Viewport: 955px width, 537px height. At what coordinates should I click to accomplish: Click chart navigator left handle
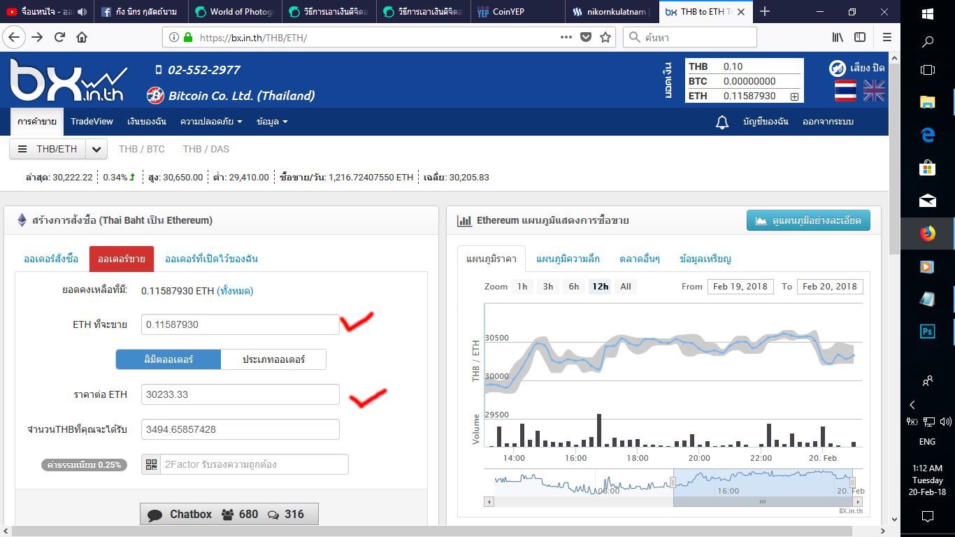click(673, 482)
